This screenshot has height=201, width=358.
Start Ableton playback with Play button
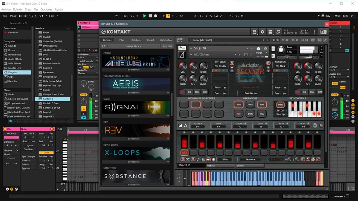[145, 16]
